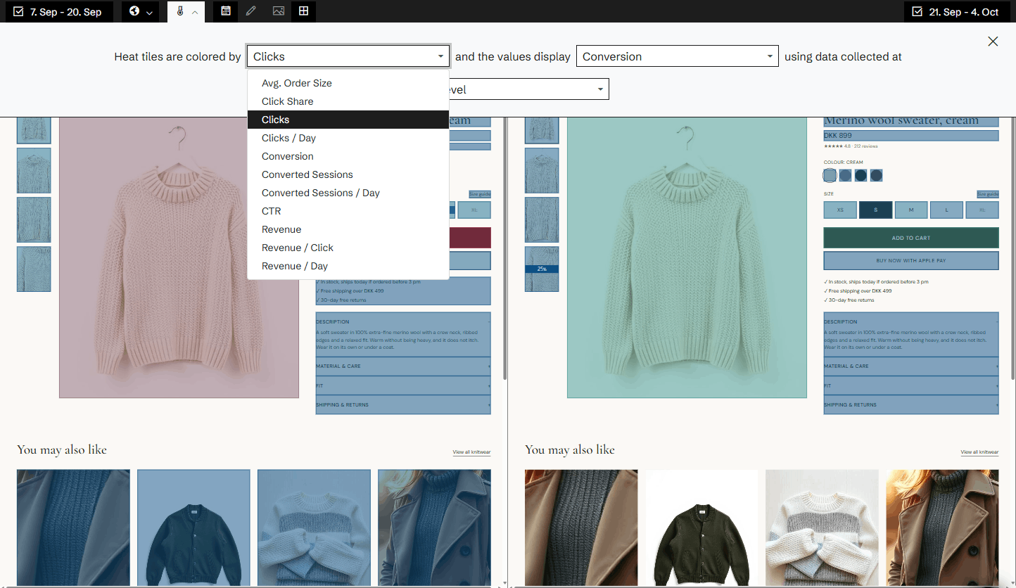
Task: Pick Revenue / Click from the dropdown list
Action: [348, 248]
